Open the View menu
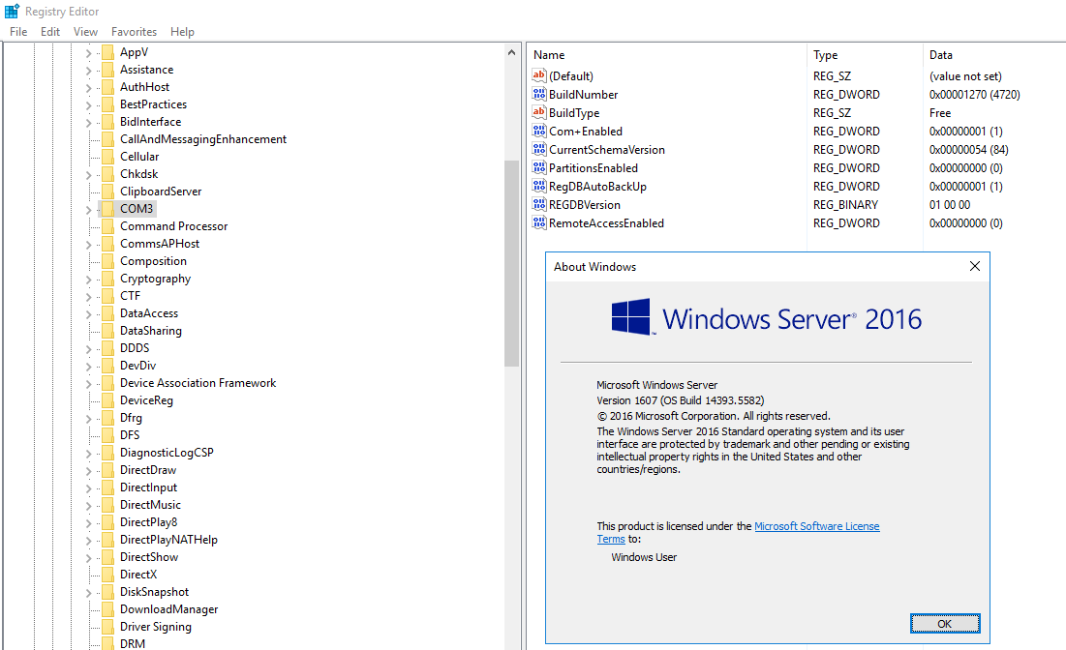Image resolution: width=1066 pixels, height=650 pixels. click(x=85, y=31)
